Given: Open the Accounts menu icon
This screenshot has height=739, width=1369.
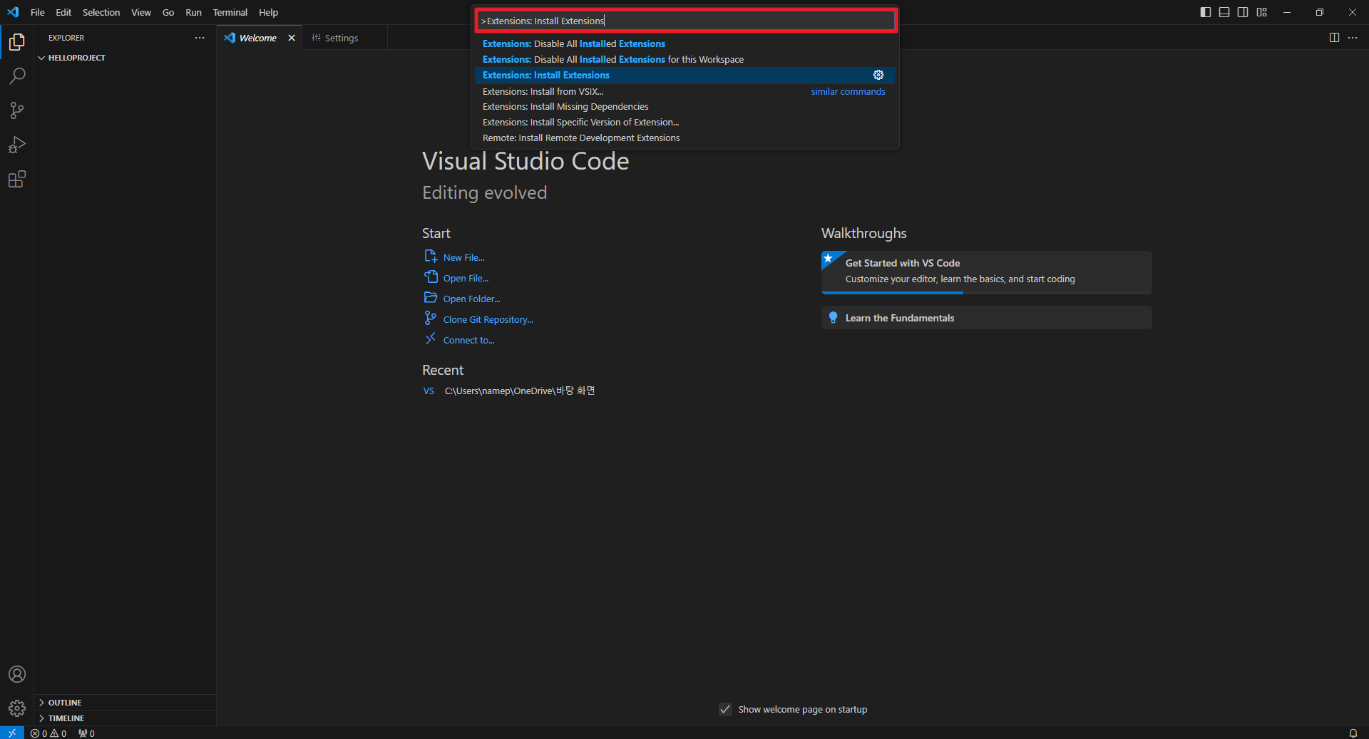Looking at the screenshot, I should coord(17,674).
